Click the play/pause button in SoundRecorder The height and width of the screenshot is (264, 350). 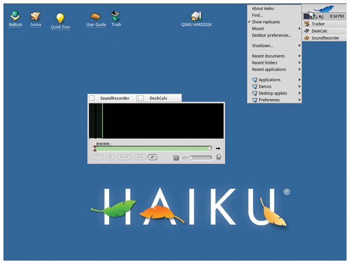[x=124, y=157]
